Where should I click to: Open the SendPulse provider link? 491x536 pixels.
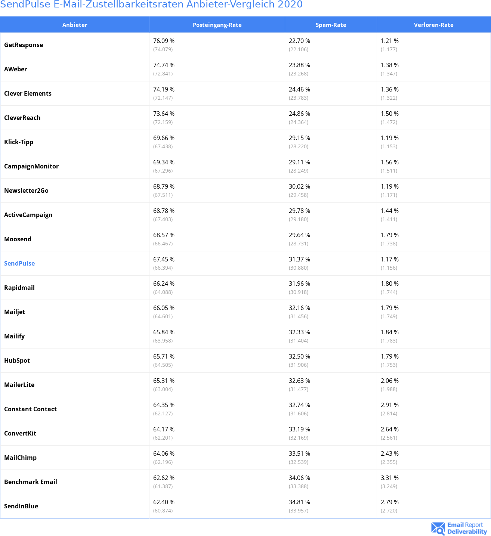(x=19, y=263)
